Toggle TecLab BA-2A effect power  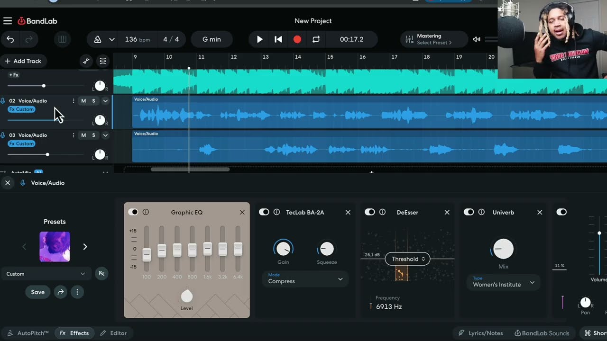coord(264,212)
